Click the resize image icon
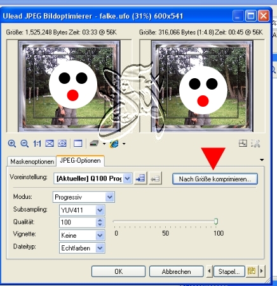 point(243,144)
